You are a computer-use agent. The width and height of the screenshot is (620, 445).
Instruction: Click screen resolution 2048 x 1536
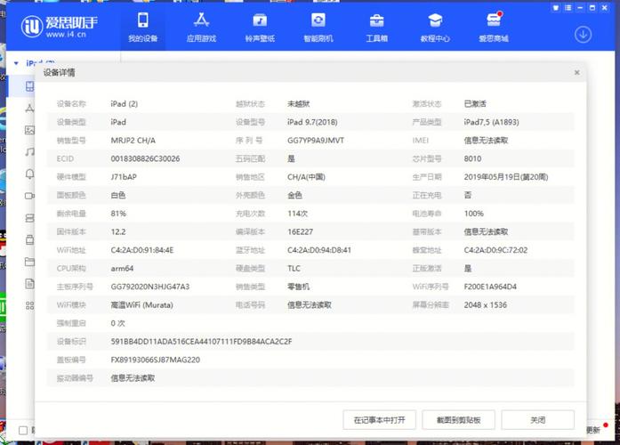pyautogui.click(x=485, y=305)
